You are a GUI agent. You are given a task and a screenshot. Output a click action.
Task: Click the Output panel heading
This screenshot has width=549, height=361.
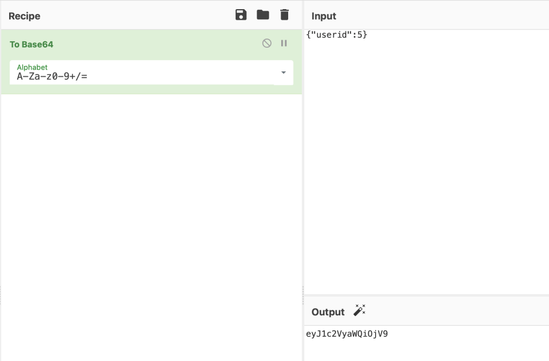(x=328, y=312)
